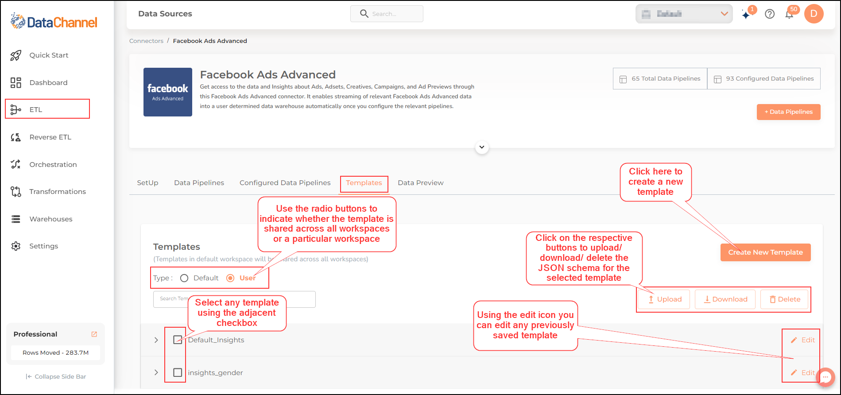The height and width of the screenshot is (395, 841).
Task: Click the Upload button
Action: point(664,299)
